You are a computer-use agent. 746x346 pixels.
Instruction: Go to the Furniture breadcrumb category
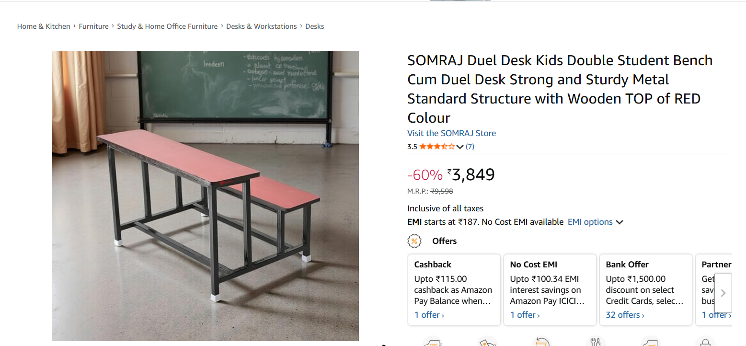coord(93,26)
